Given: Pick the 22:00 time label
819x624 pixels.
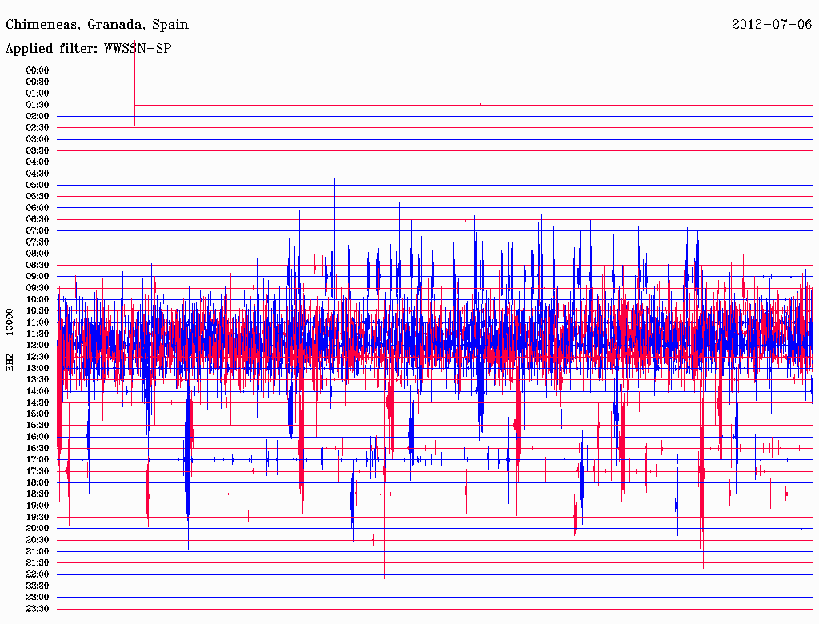Looking at the screenshot, I should pos(38,574).
